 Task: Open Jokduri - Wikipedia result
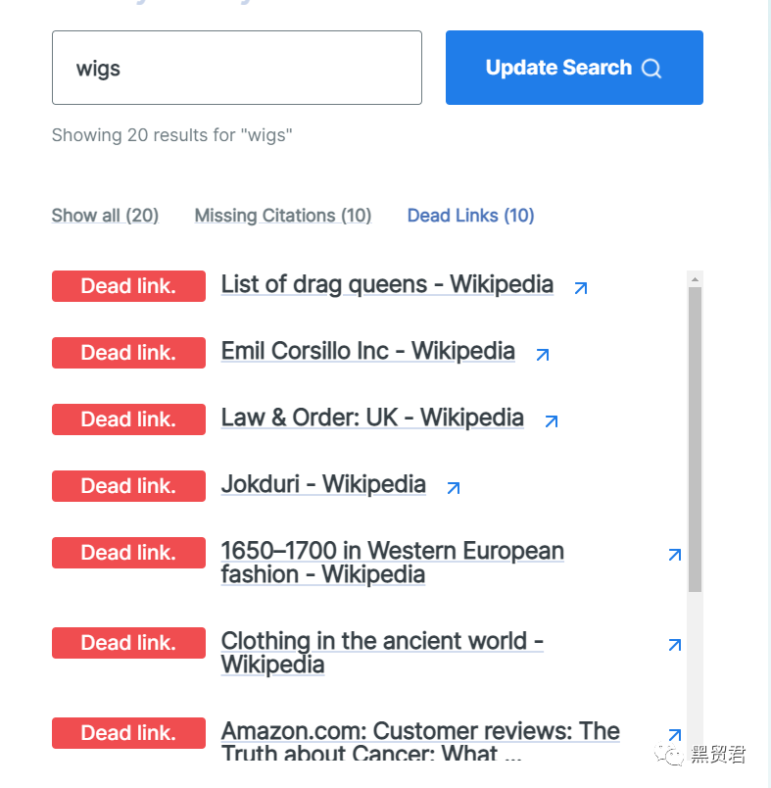[323, 484]
